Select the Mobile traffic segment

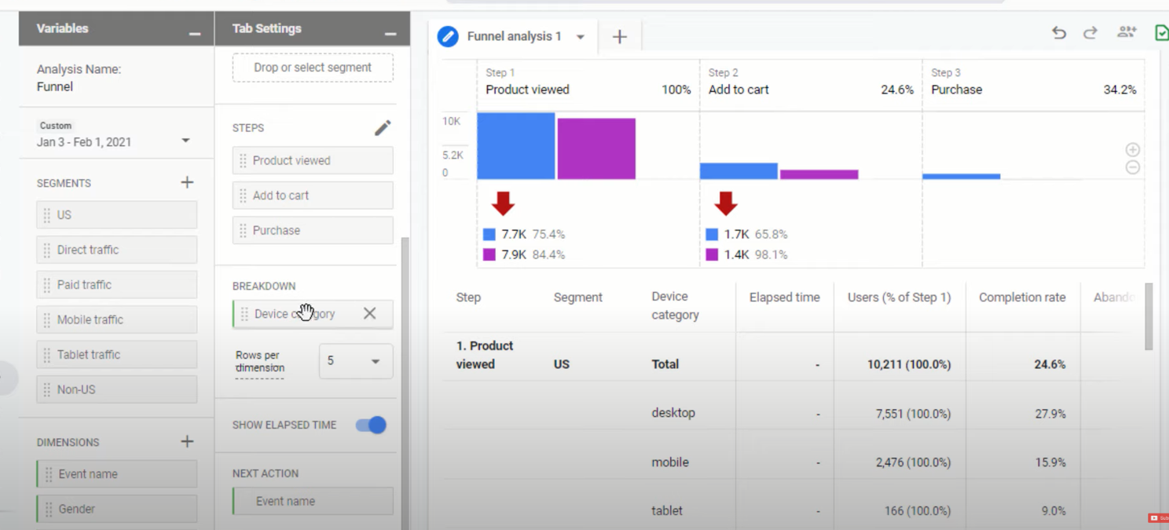[x=116, y=320]
